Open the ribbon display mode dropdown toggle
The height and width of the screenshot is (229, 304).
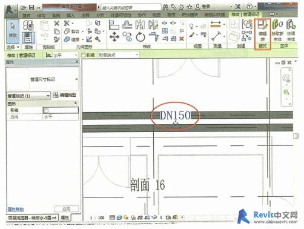[x=273, y=14]
